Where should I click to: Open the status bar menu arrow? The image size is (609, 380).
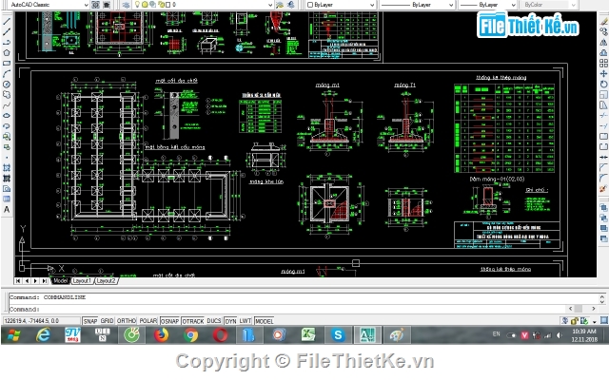[595, 321]
